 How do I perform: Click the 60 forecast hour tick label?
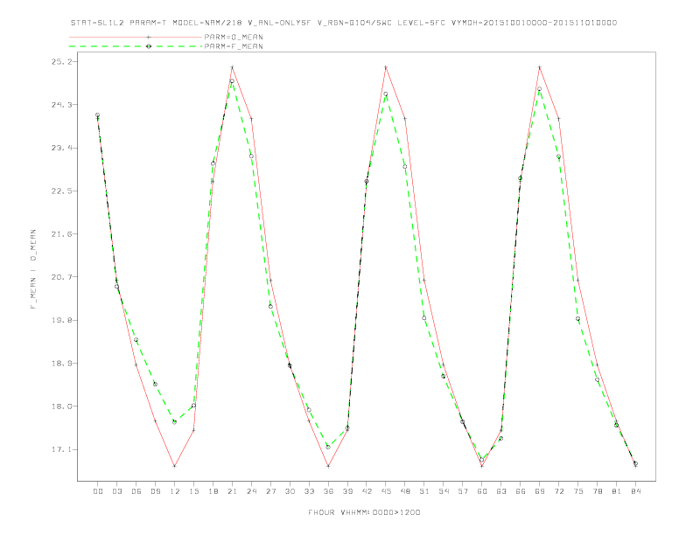[x=482, y=491]
